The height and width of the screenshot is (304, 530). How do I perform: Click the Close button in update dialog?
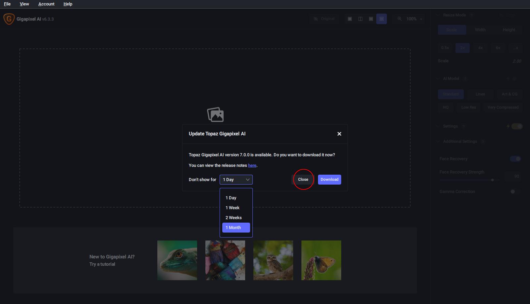303,180
